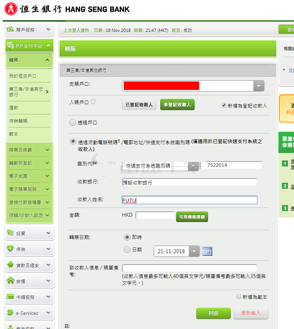Expand 電子支票 section
294x329 pixels.
tap(29, 176)
